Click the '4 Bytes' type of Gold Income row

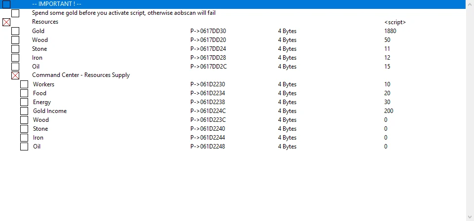[287, 111]
